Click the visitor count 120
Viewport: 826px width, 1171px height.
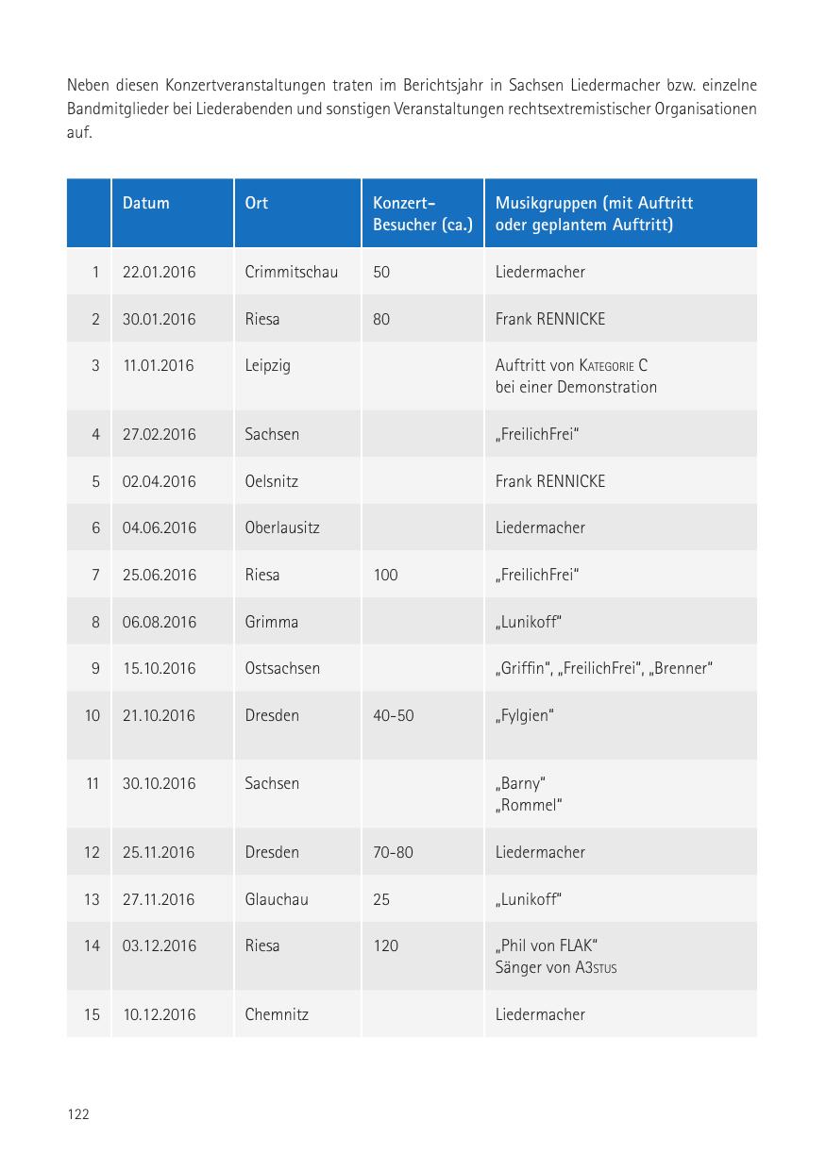386,945
